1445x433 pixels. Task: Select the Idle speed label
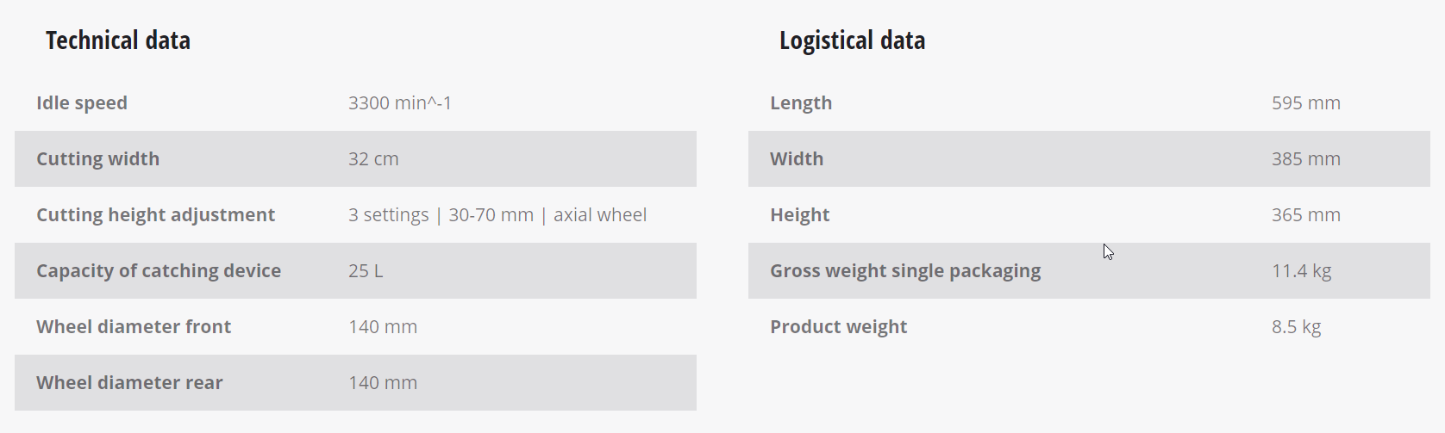(x=82, y=103)
